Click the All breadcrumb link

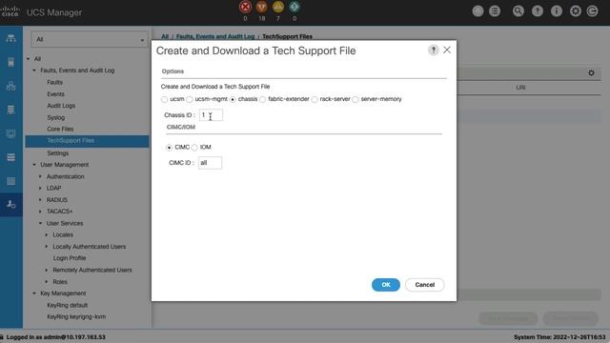point(165,36)
